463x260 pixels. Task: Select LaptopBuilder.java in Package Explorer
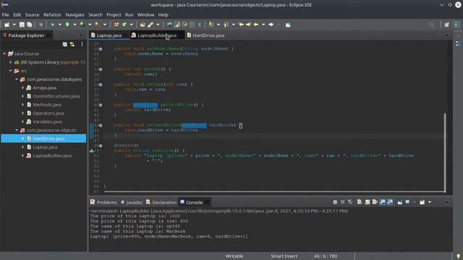pos(52,156)
